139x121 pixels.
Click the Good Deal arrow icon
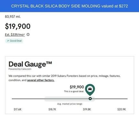(x=8, y=41)
